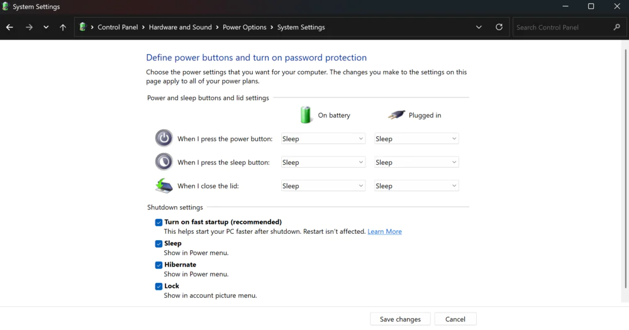
Task: Click the page heading about power buttons
Action: coord(257,57)
